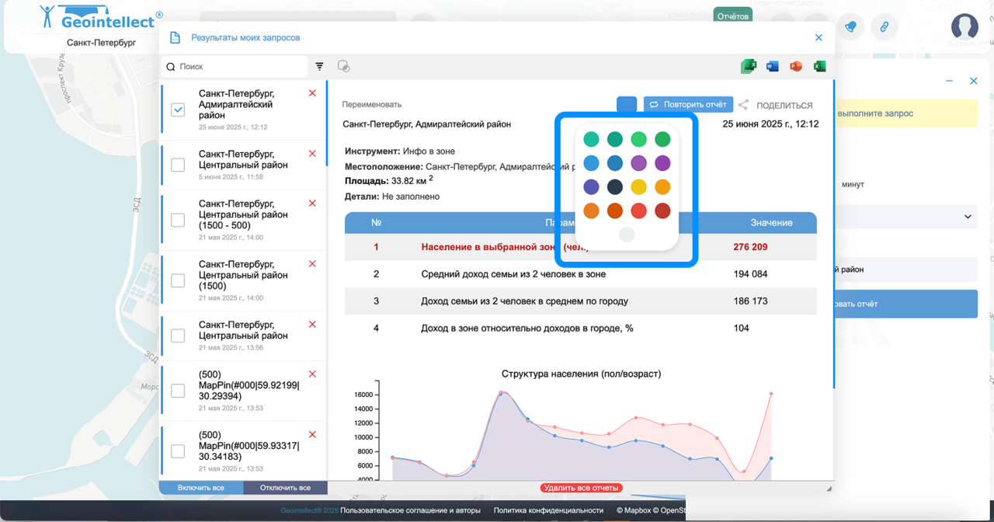
Task: Pick the yellow swatch in the color palette
Action: click(x=638, y=187)
